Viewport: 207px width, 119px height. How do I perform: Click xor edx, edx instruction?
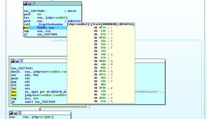click(25, 75)
